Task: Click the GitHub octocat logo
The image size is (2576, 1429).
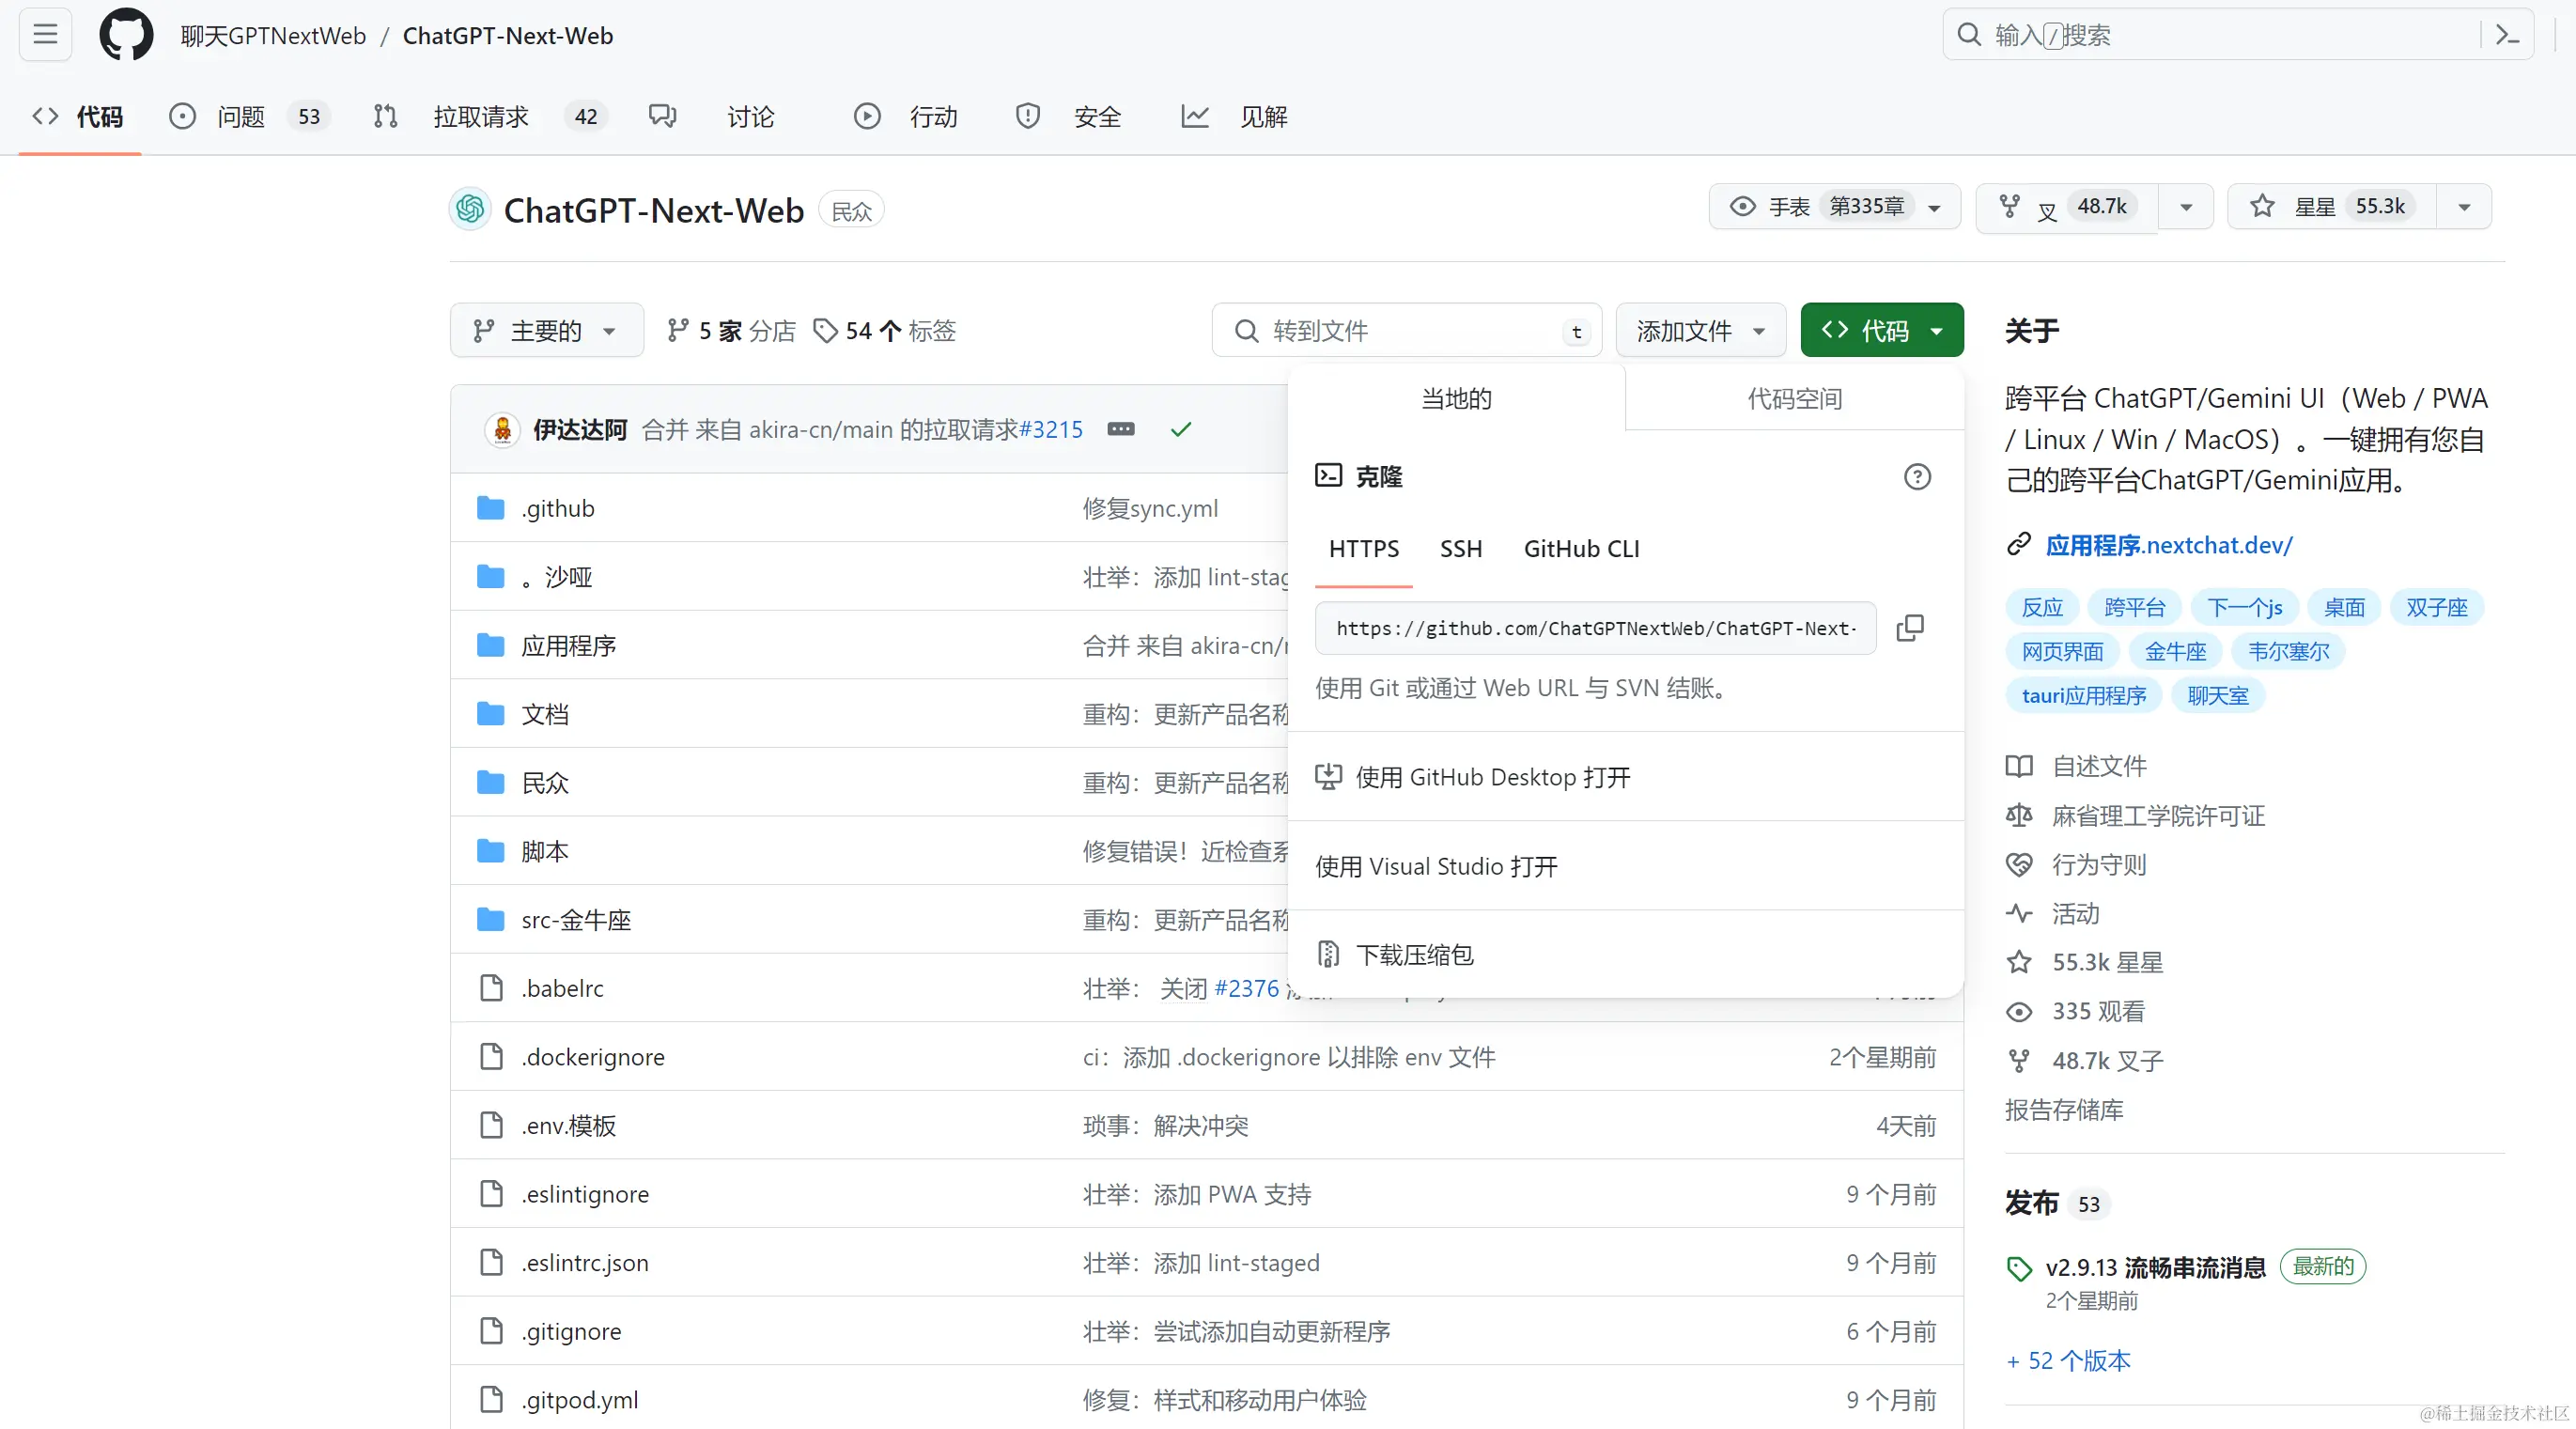Action: pyautogui.click(x=126, y=35)
